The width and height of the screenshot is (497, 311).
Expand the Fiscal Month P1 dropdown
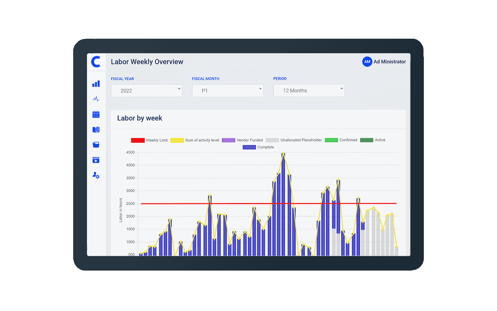coord(228,91)
